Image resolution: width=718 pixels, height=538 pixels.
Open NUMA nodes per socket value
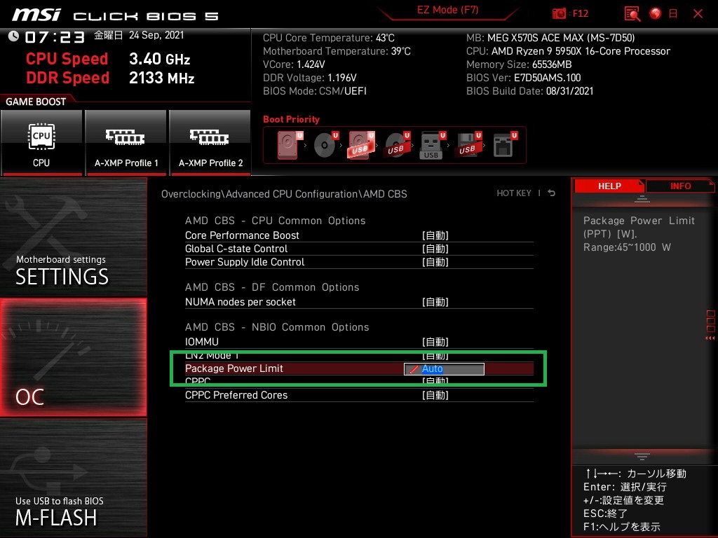tap(435, 302)
